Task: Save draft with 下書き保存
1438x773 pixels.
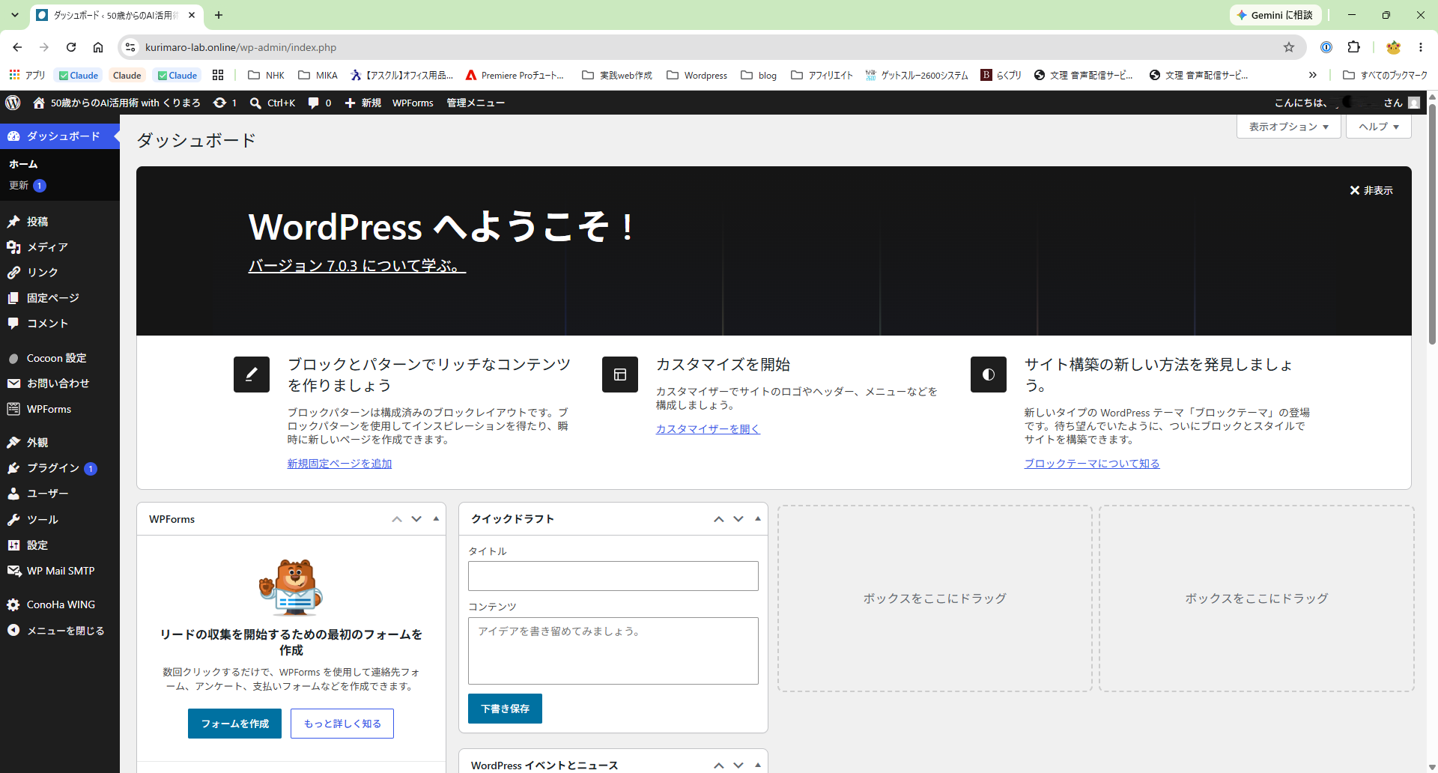Action: (505, 709)
